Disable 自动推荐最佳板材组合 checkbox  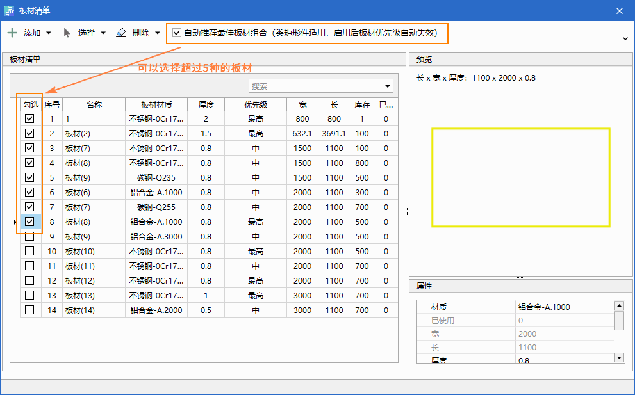(177, 33)
